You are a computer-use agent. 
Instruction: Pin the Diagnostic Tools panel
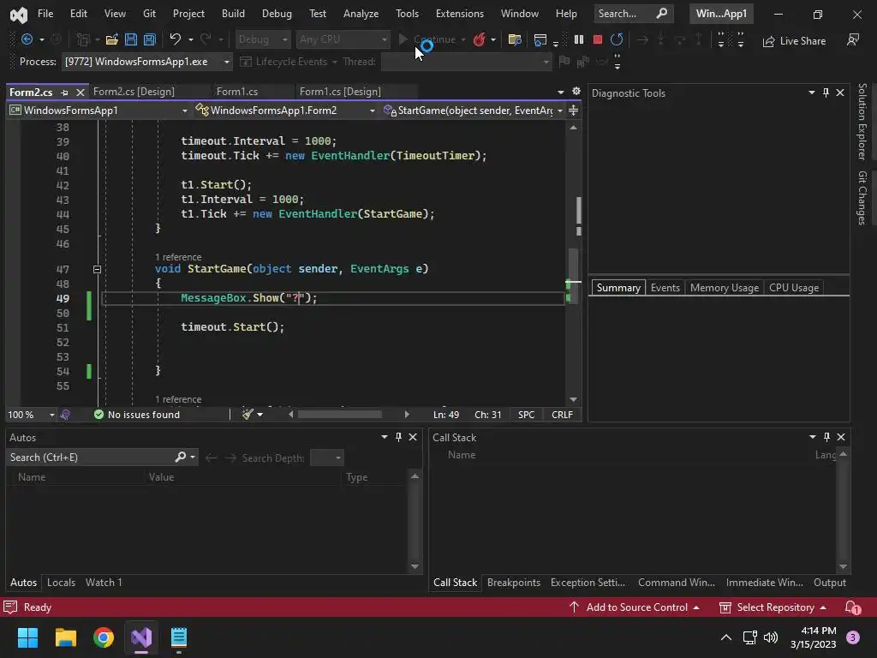click(x=826, y=93)
